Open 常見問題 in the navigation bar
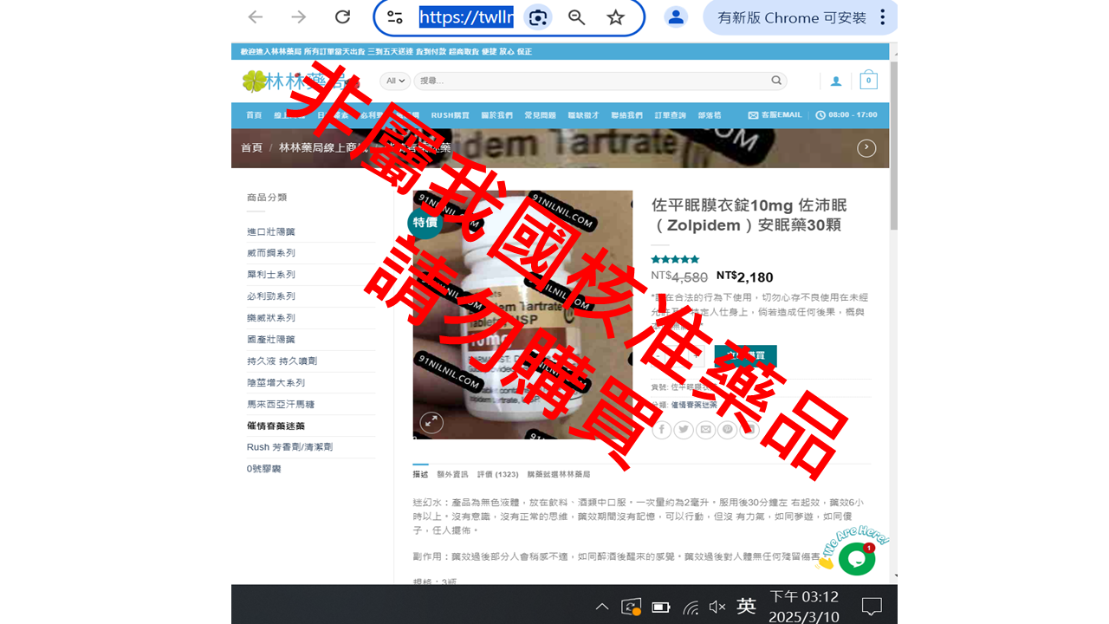The image size is (1109, 624). (x=540, y=115)
